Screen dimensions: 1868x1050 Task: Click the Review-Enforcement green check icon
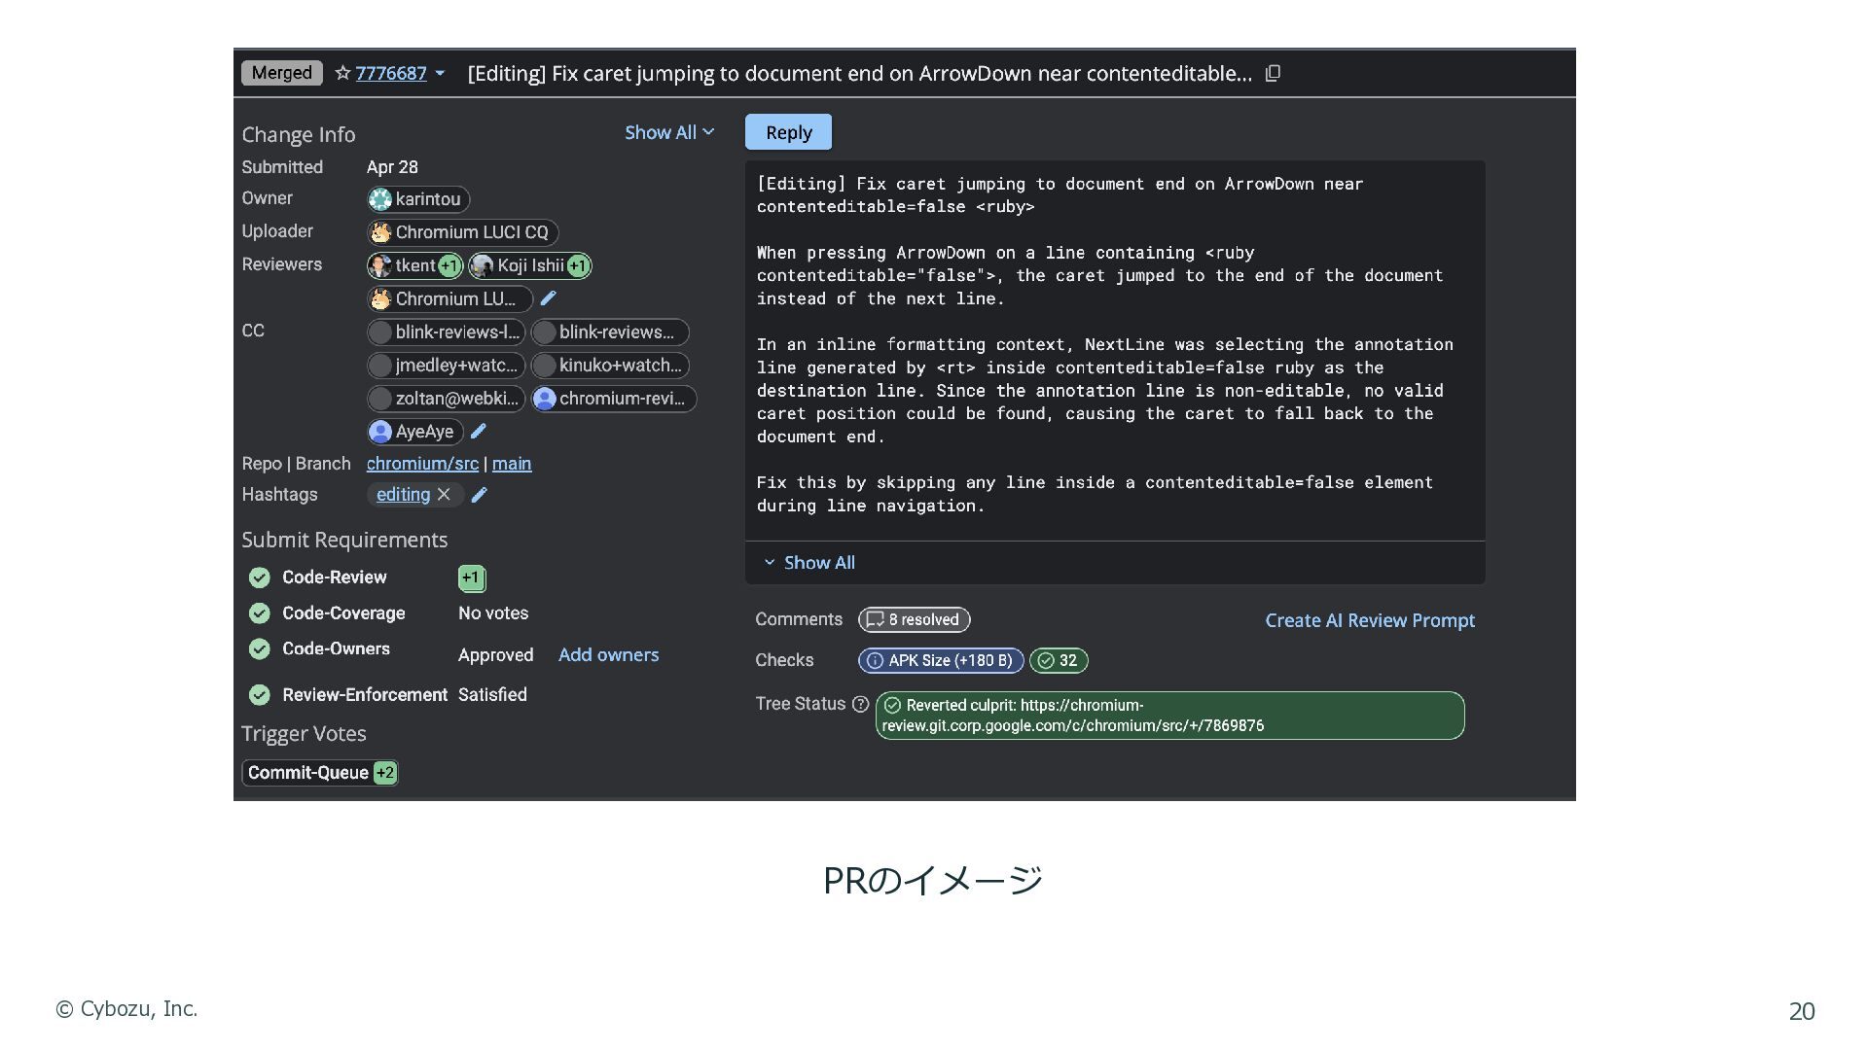point(259,695)
